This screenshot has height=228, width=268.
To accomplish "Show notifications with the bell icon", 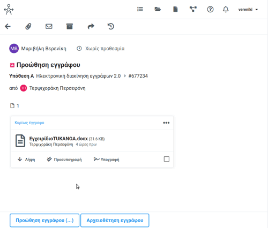I will 226,9.
